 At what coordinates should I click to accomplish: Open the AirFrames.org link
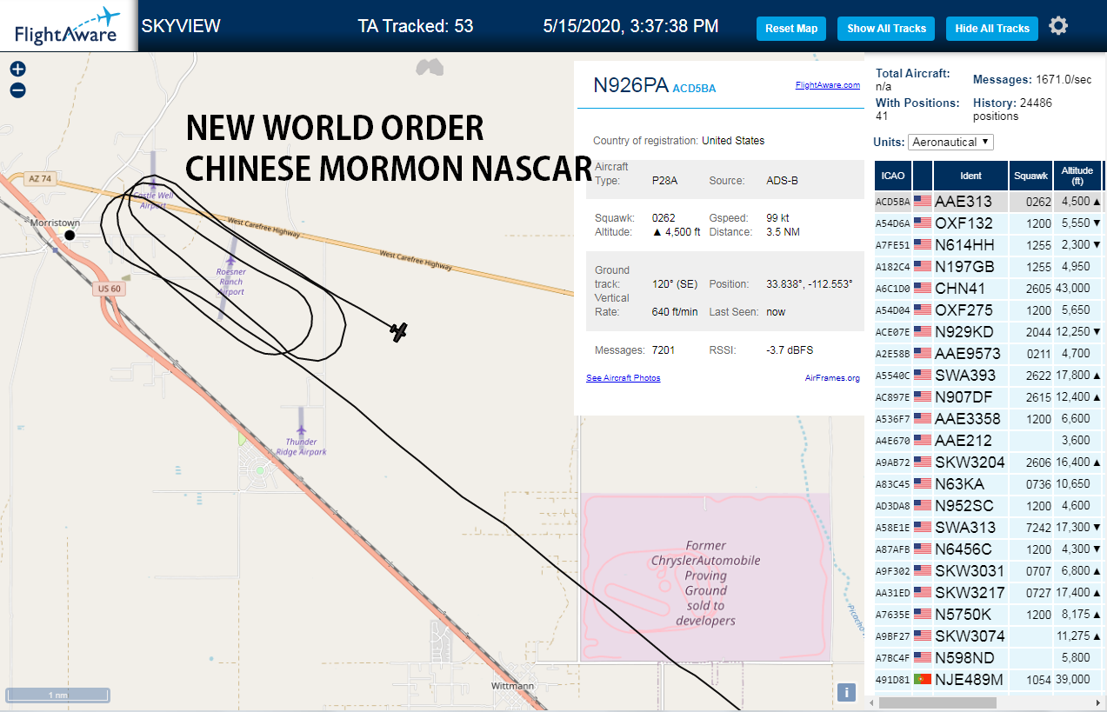point(832,378)
